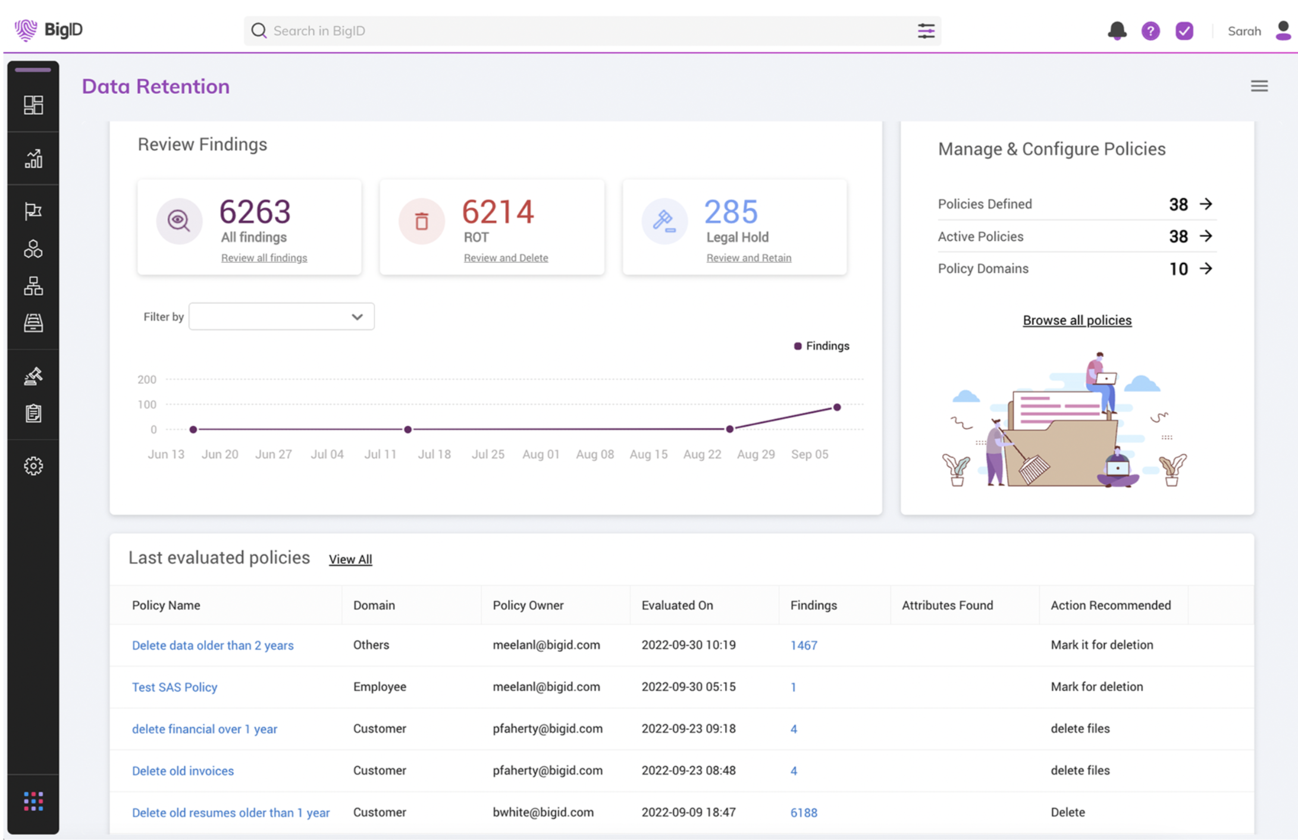The width and height of the screenshot is (1298, 840).
Task: Collapse sidebar using top handle bar
Action: click(x=33, y=70)
